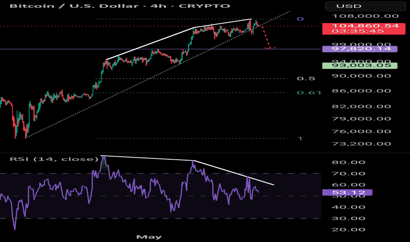Click the 73,200.00 price axis label
This screenshot has width=410, height=242.
point(362,144)
